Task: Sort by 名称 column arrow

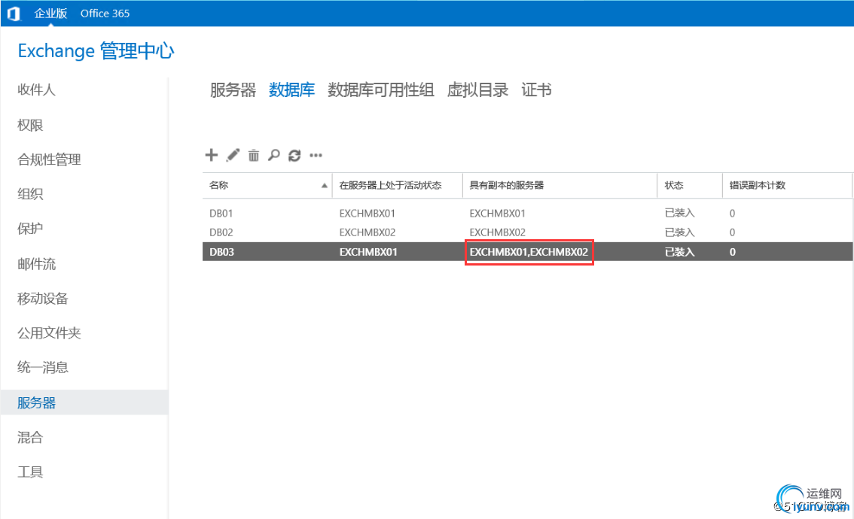Action: tap(325, 186)
